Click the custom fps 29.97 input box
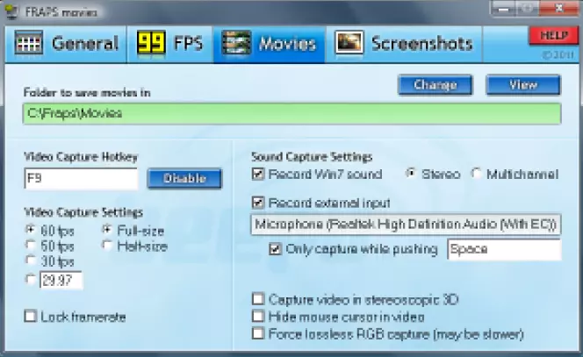 [61, 280]
